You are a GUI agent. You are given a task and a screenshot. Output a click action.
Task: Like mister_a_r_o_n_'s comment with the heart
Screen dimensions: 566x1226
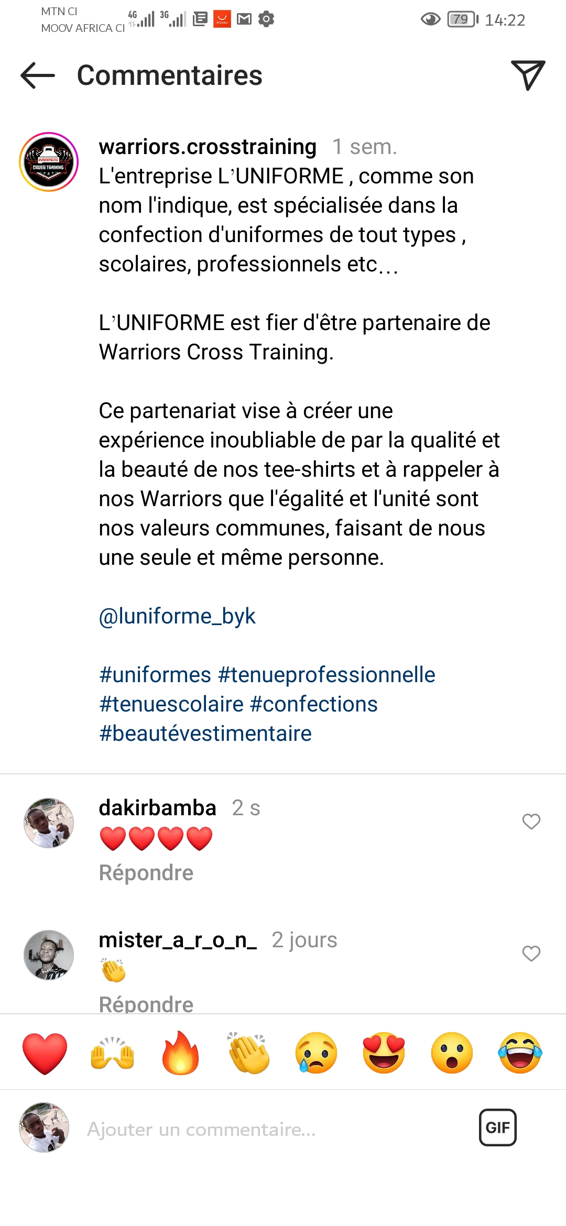tap(531, 953)
